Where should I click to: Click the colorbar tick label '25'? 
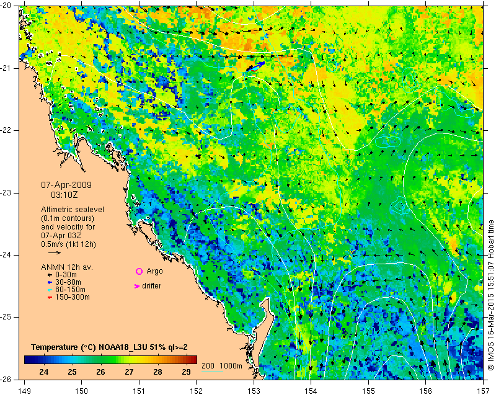72,372
